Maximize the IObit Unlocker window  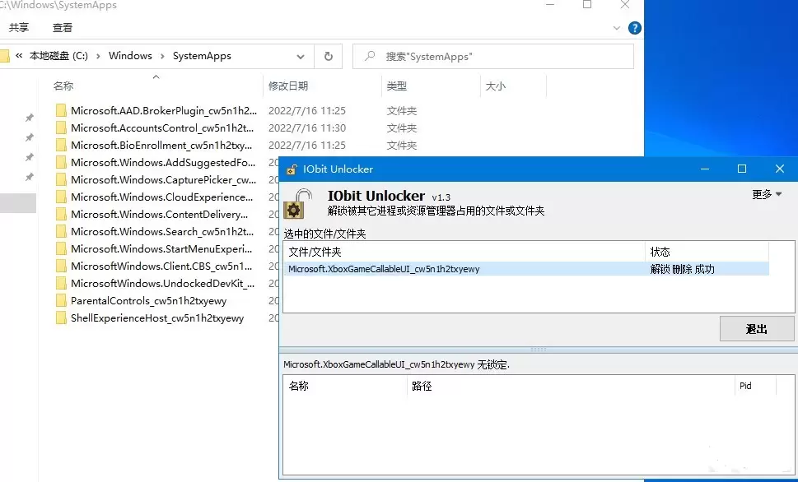coord(742,169)
